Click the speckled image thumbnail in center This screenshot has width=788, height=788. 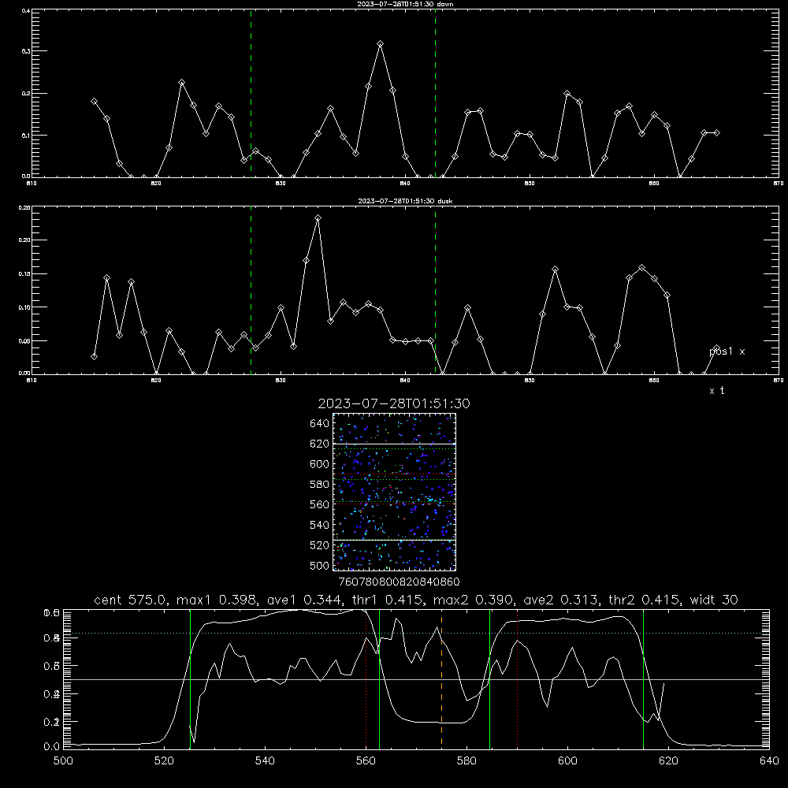[394, 492]
